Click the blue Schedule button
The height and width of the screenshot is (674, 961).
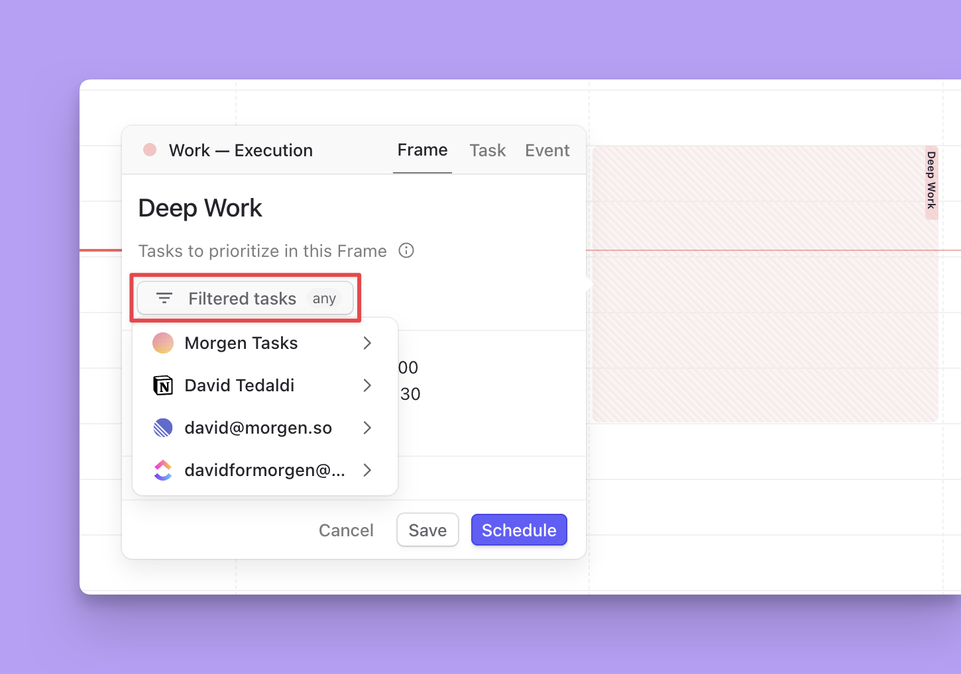coord(519,530)
